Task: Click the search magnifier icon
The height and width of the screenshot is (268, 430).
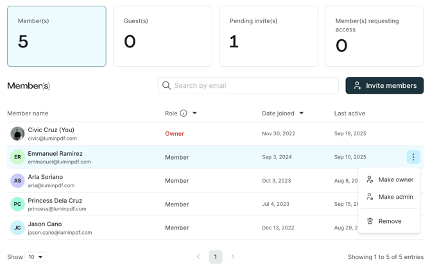Action: pos(167,86)
